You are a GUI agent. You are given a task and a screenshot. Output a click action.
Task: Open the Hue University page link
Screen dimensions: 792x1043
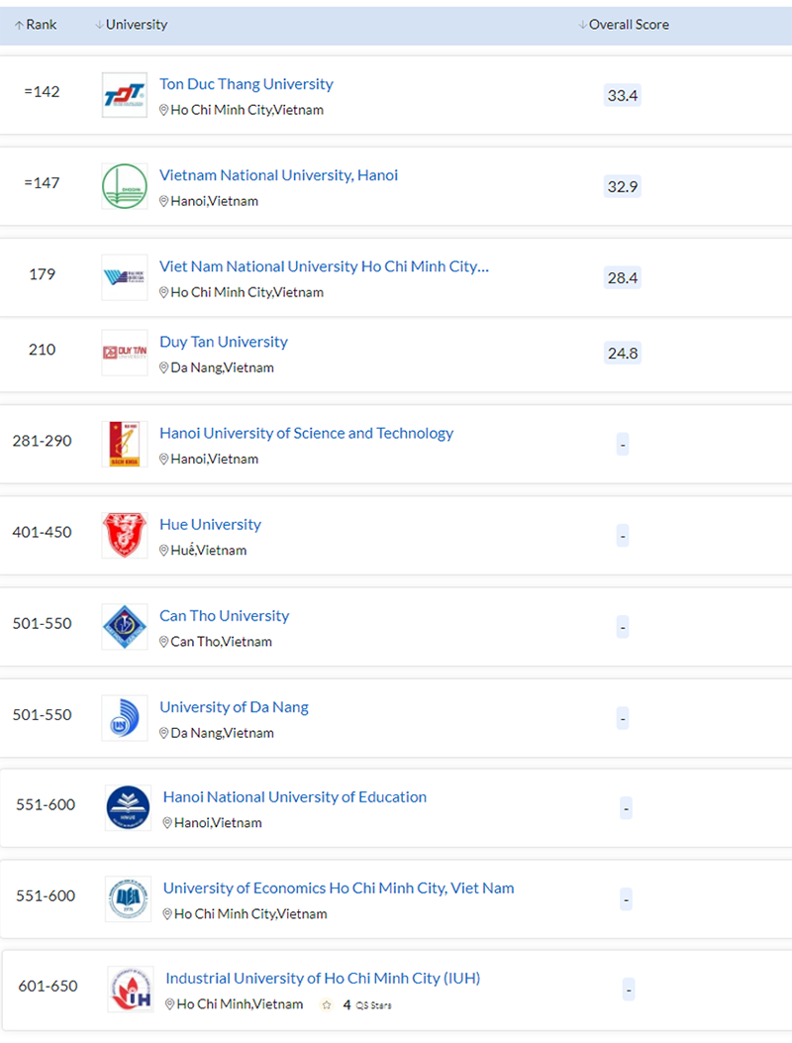pos(210,524)
